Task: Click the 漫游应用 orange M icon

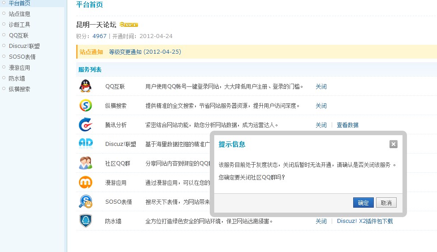Action: (x=86, y=182)
